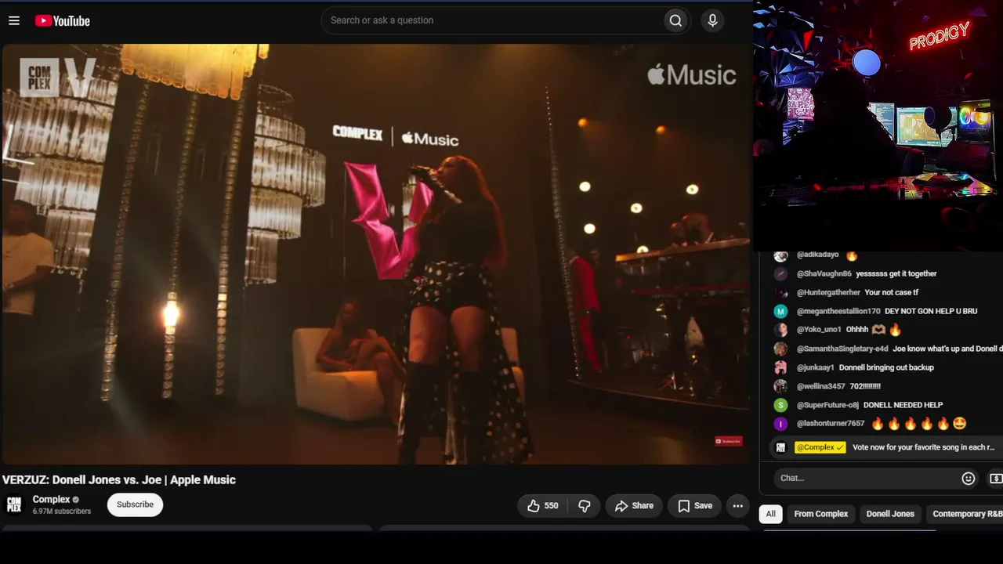Viewport: 1003px width, 564px height.
Task: Click the magnifying glass search button
Action: click(x=675, y=20)
